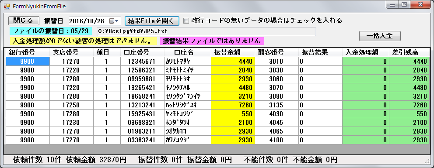434x168 pixels.
Task: Select account number cell 12345671
Action: (x=142, y=61)
